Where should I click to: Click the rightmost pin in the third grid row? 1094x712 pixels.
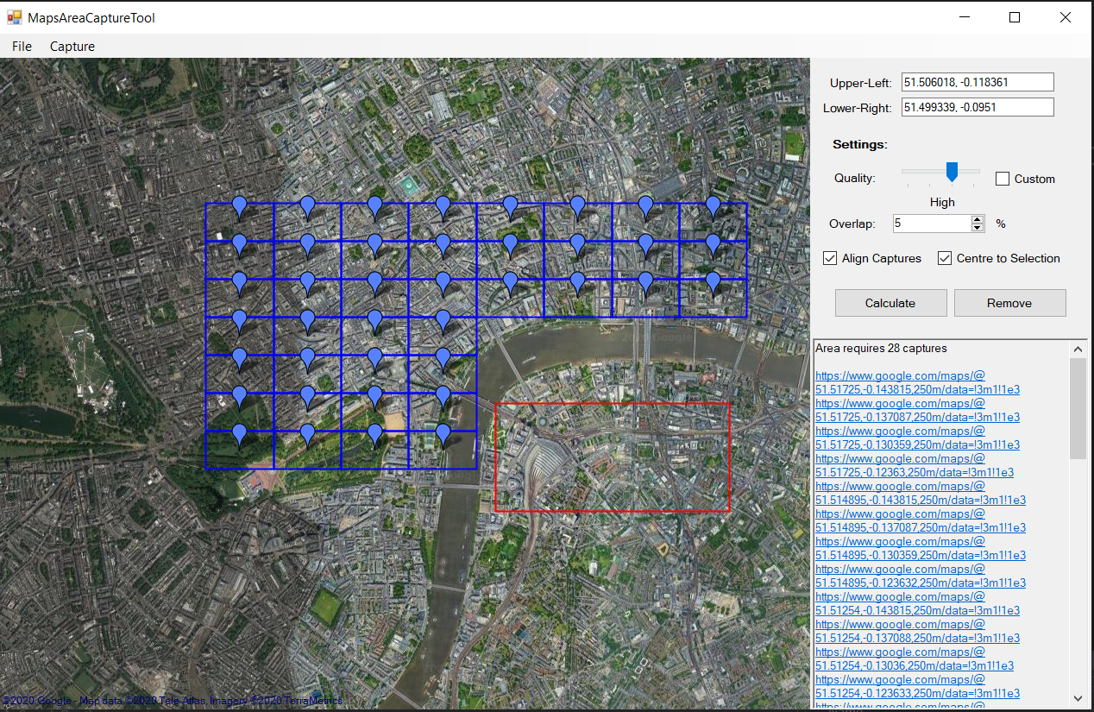[713, 282]
